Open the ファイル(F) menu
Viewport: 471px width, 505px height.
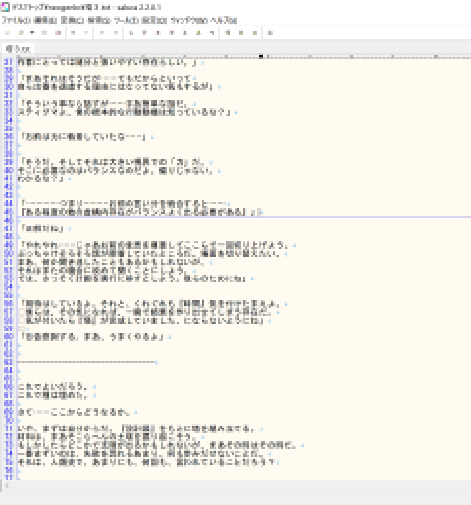point(16,20)
